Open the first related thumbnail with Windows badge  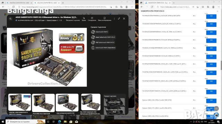[x=20, y=102]
